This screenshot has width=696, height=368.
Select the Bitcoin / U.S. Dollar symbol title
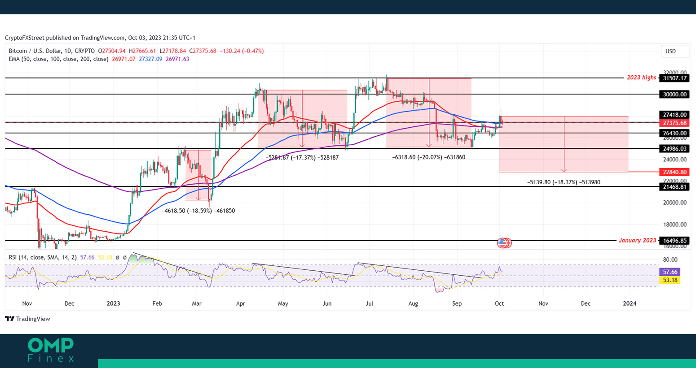[x=52, y=51]
